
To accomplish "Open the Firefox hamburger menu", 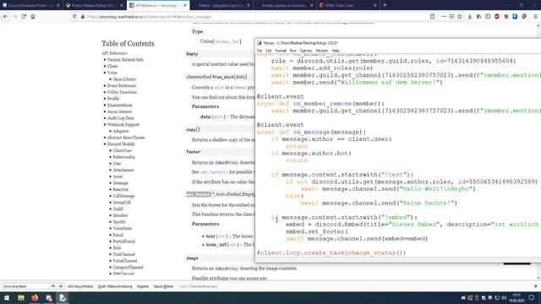I will tap(535, 17).
